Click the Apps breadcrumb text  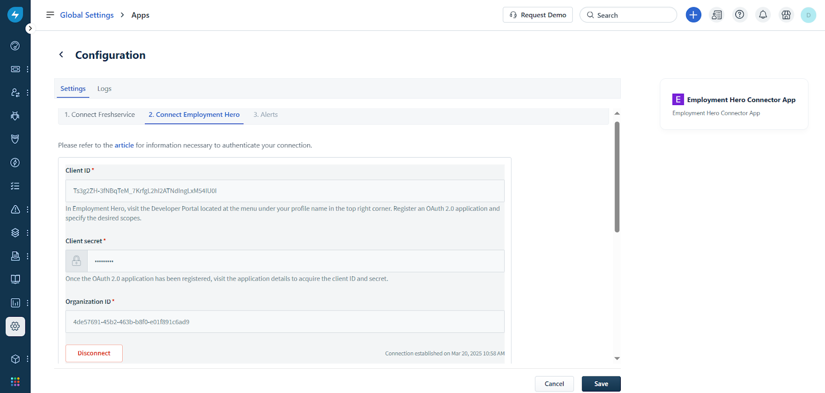140,15
